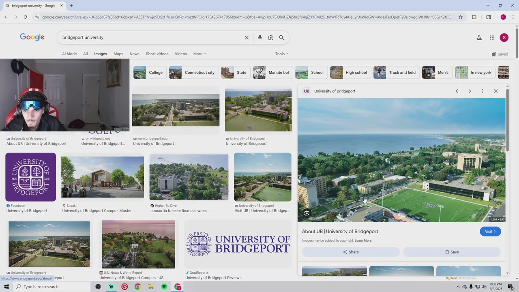Click the Visit button
The image size is (519, 292).
pyautogui.click(x=490, y=232)
